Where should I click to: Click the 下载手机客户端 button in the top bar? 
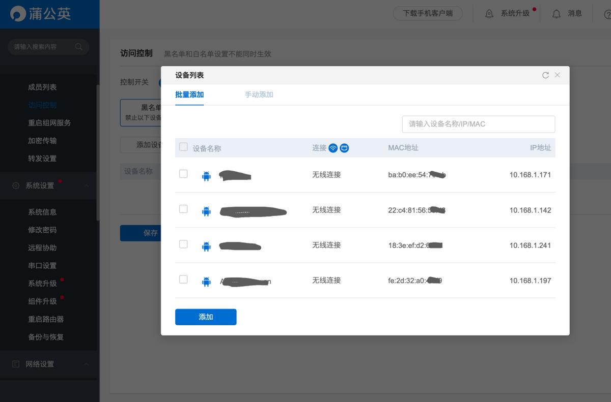(428, 14)
